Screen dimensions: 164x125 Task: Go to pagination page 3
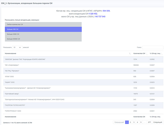[134, 122]
